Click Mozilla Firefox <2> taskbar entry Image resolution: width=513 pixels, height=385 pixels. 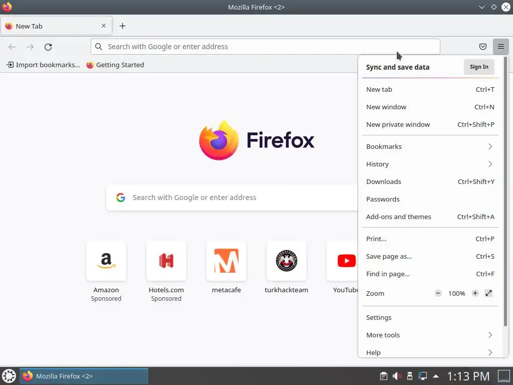click(84, 376)
